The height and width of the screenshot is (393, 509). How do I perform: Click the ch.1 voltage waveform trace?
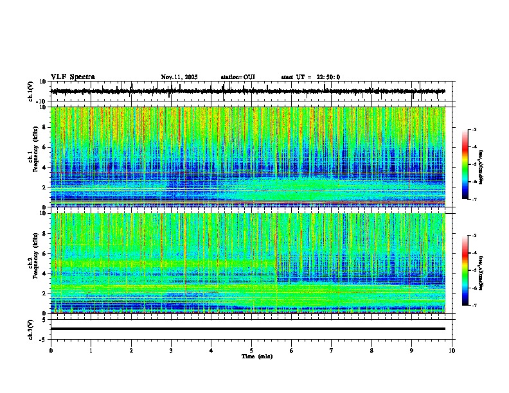point(248,91)
